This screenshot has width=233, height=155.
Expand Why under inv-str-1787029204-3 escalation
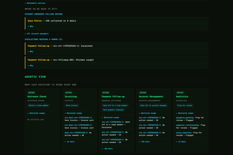coord(30,51)
